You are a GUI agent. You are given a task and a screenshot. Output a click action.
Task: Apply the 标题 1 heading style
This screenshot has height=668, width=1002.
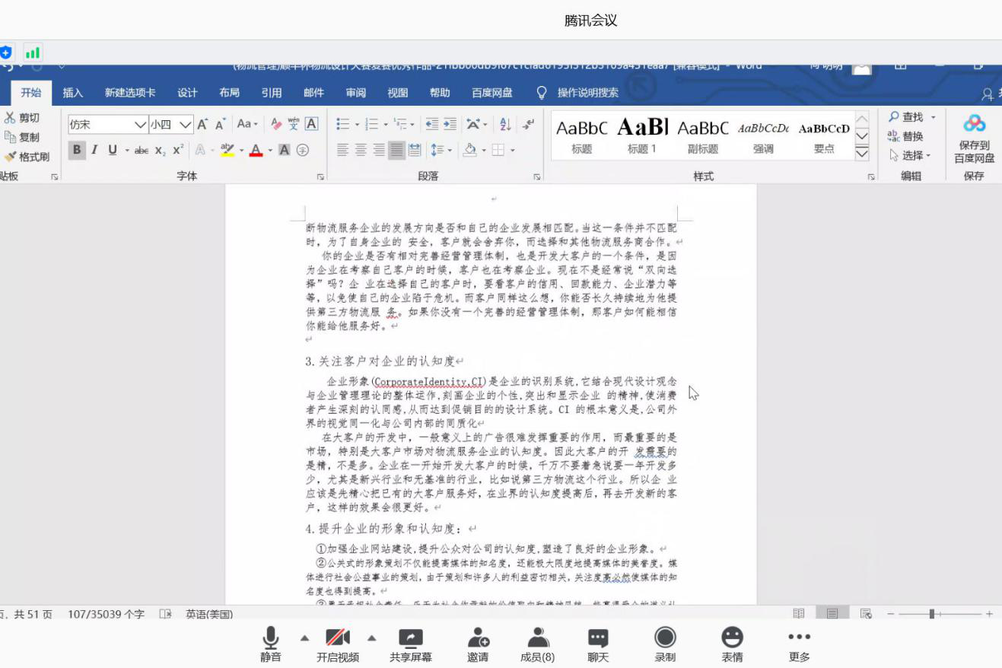click(642, 135)
